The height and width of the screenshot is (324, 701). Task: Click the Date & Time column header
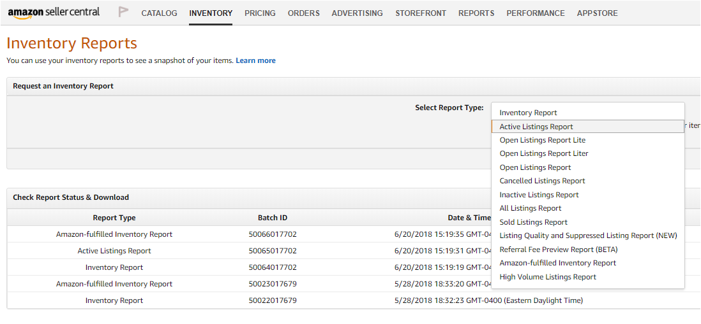click(x=469, y=218)
